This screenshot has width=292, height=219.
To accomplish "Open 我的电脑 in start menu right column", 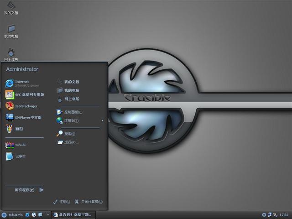I will (x=68, y=90).
